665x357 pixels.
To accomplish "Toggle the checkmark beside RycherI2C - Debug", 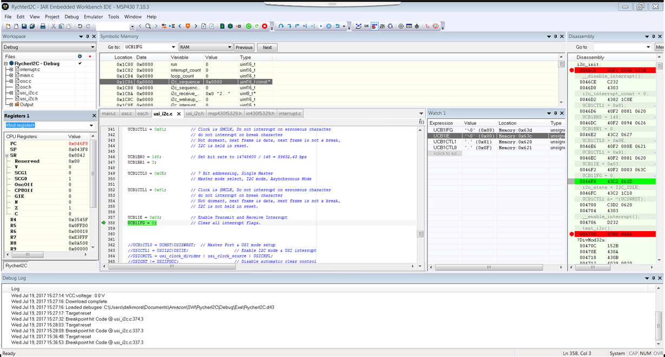I will coord(80,64).
